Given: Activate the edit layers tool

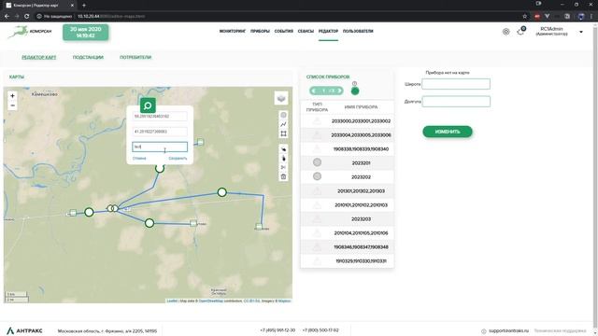Looking at the screenshot, I should click(283, 149).
